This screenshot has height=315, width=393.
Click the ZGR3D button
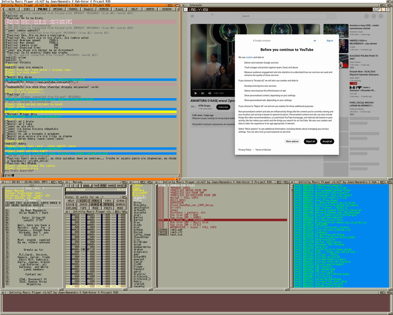click(83, 204)
